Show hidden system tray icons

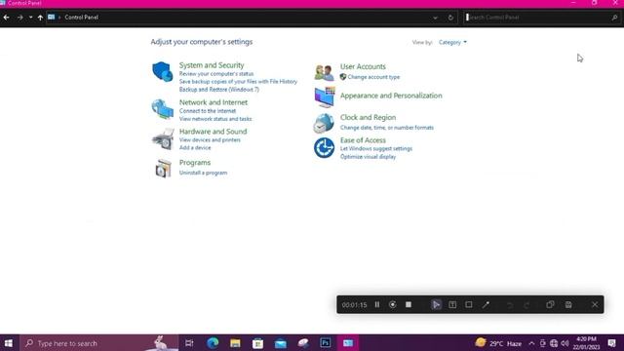(x=531, y=343)
